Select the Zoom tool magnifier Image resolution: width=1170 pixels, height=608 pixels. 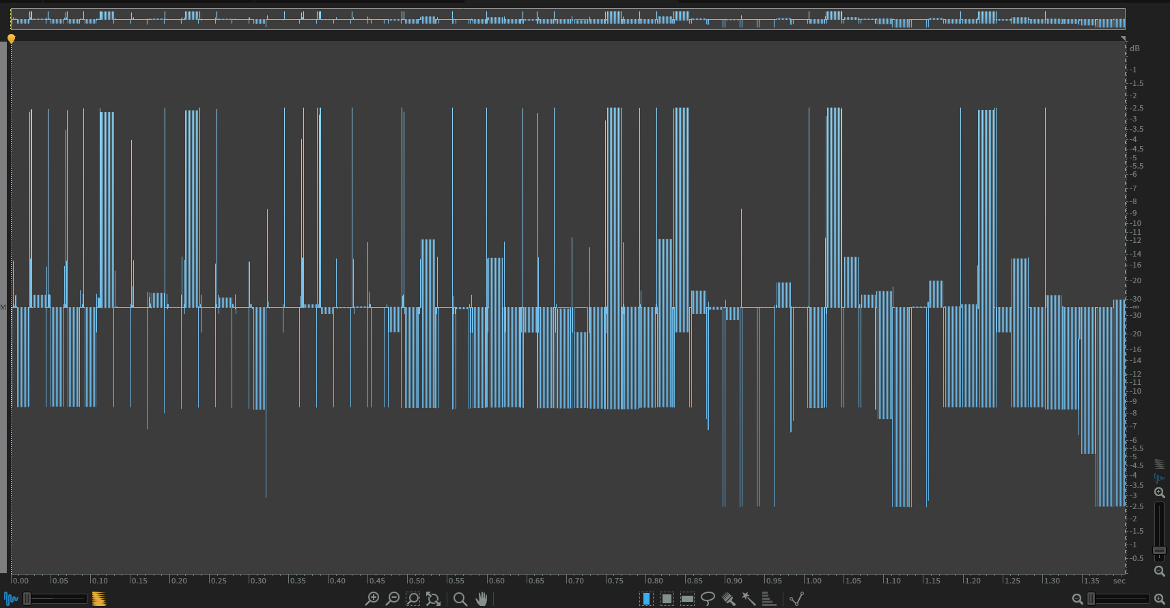(x=460, y=599)
